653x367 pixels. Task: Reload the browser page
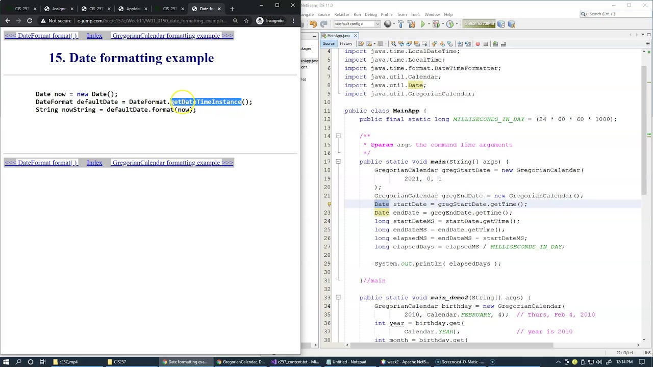[x=30, y=21]
